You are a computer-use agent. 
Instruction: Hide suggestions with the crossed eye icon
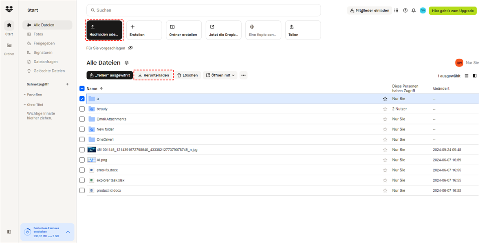coord(130,48)
